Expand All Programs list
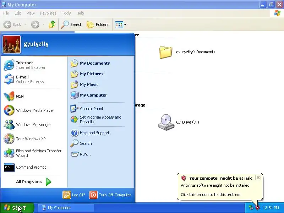The width and height of the screenshot is (284, 213). click(x=34, y=182)
